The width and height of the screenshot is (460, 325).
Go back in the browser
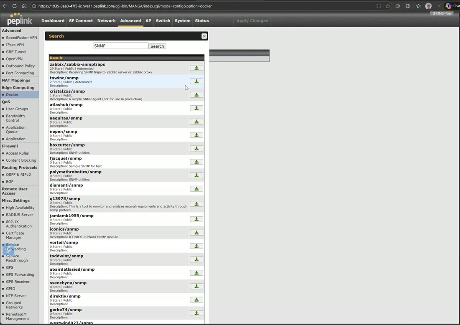(5, 6)
